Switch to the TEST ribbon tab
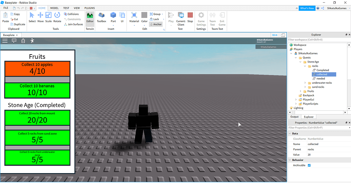This screenshot has height=187, width=351. (x=66, y=8)
